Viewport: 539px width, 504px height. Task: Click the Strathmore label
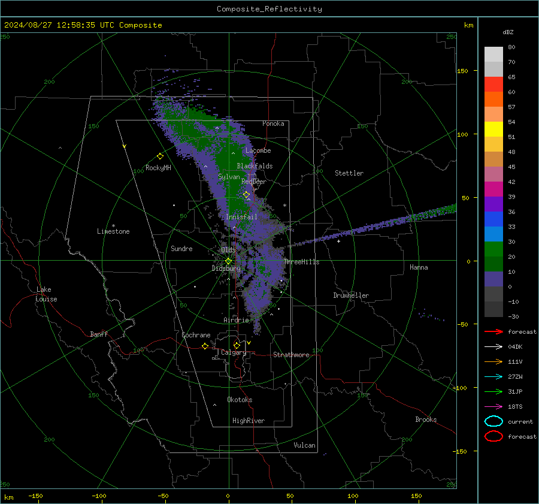[x=291, y=355]
